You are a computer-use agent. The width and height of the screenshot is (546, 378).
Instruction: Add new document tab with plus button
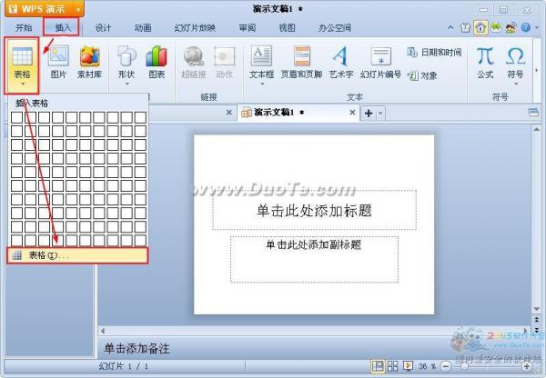[369, 113]
